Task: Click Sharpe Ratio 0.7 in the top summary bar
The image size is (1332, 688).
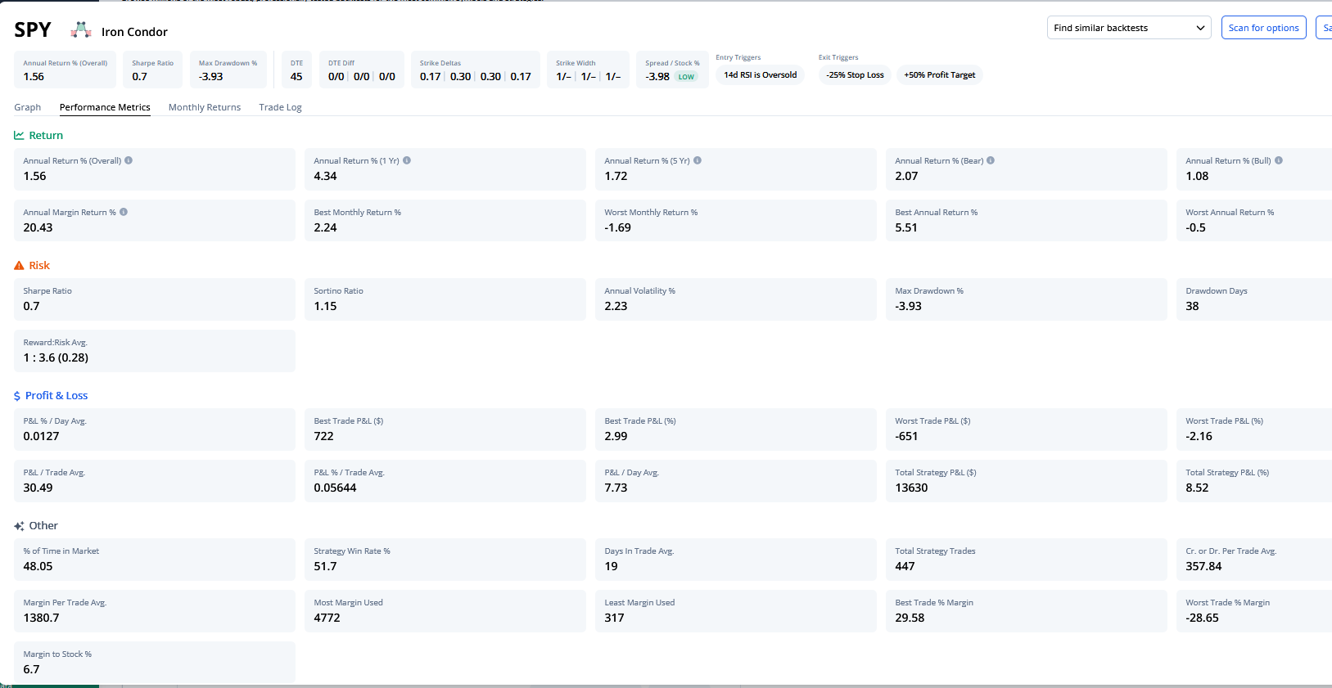Action: pos(152,70)
